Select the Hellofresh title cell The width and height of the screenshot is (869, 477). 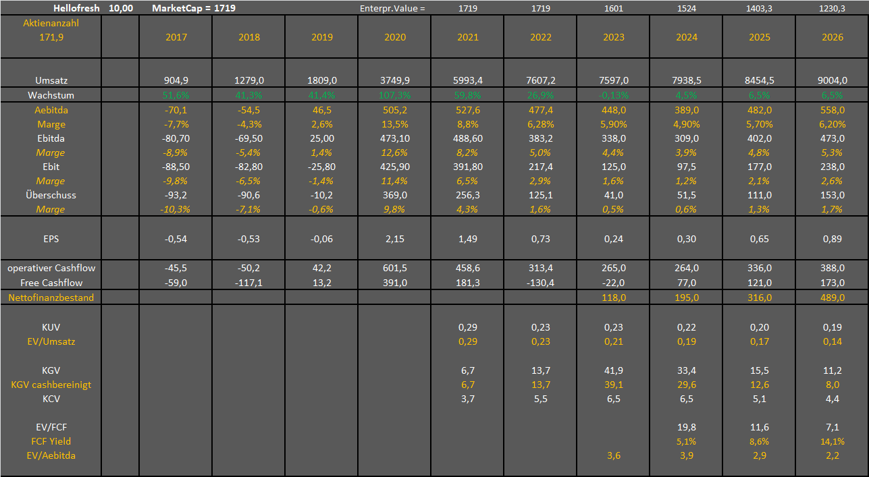point(76,8)
